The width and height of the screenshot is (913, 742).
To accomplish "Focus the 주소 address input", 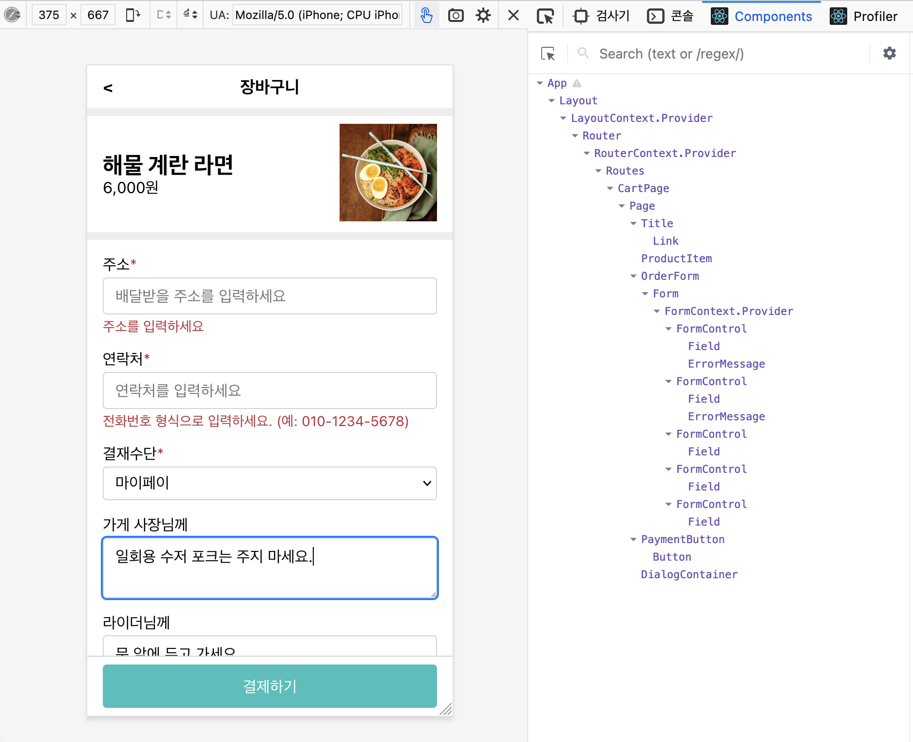I will (x=270, y=296).
